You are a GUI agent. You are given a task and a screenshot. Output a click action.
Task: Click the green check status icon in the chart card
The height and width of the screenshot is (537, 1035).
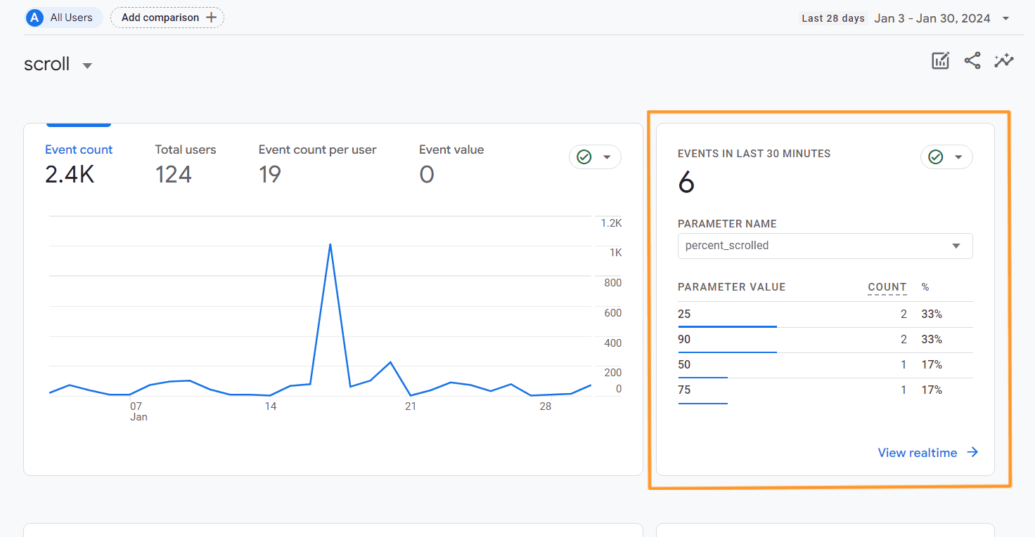(x=584, y=157)
